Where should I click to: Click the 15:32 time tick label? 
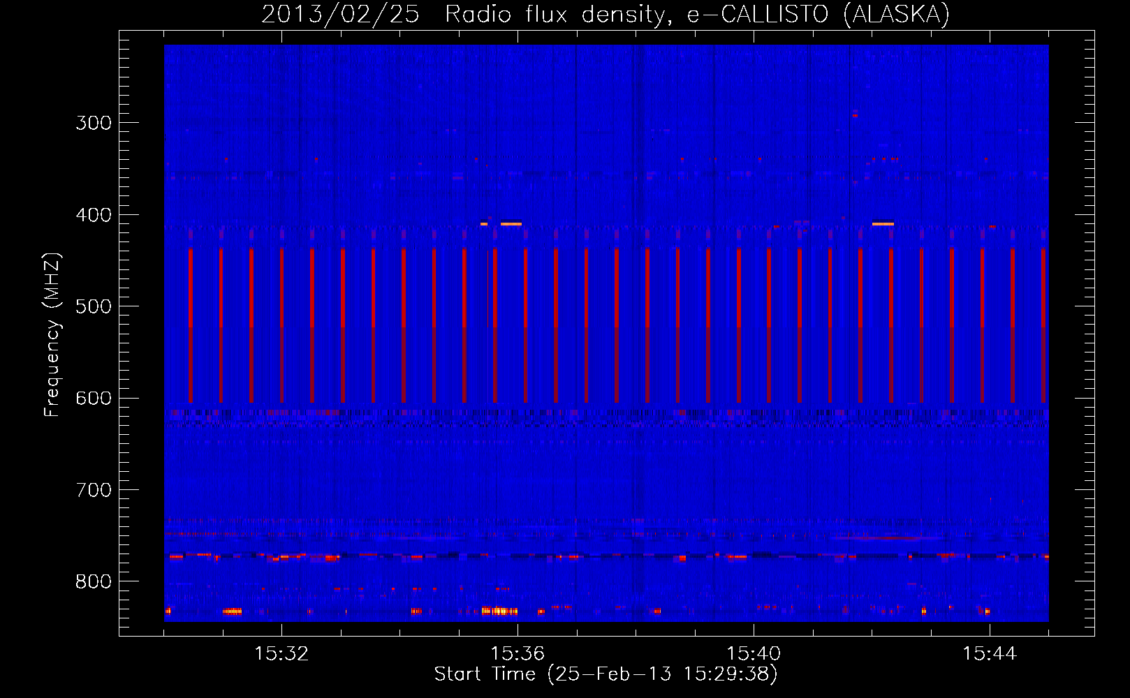[x=281, y=654]
